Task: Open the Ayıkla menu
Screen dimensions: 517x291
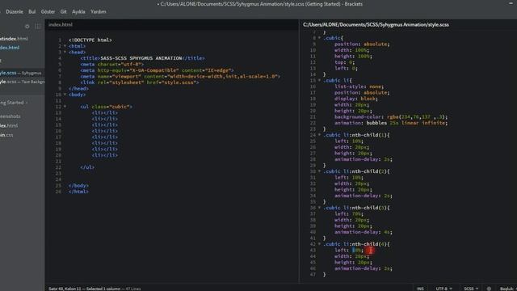Action: click(x=78, y=11)
